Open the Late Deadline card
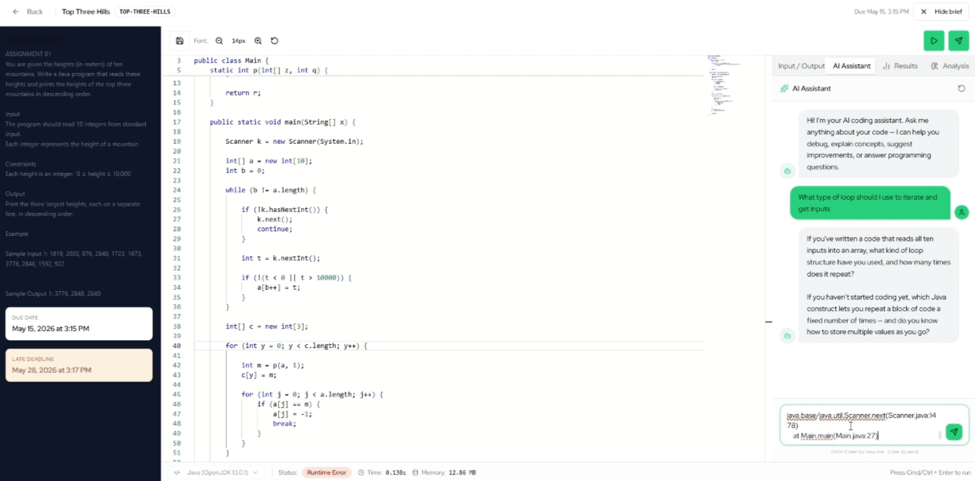This screenshot has width=975, height=481. pyautogui.click(x=79, y=365)
